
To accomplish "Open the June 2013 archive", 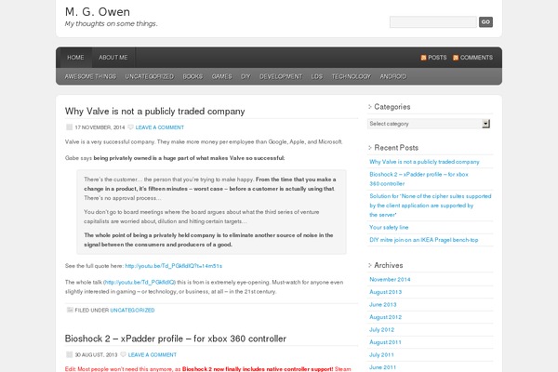I will coord(383,305).
